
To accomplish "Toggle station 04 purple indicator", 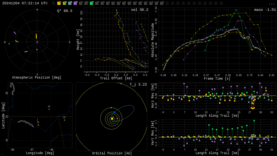I will pyautogui.click(x=75, y=3).
